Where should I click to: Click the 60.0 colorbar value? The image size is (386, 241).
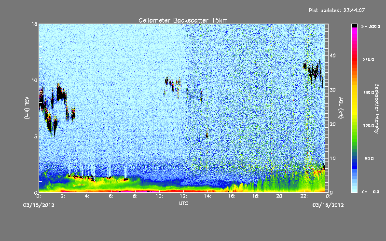coord(369,159)
